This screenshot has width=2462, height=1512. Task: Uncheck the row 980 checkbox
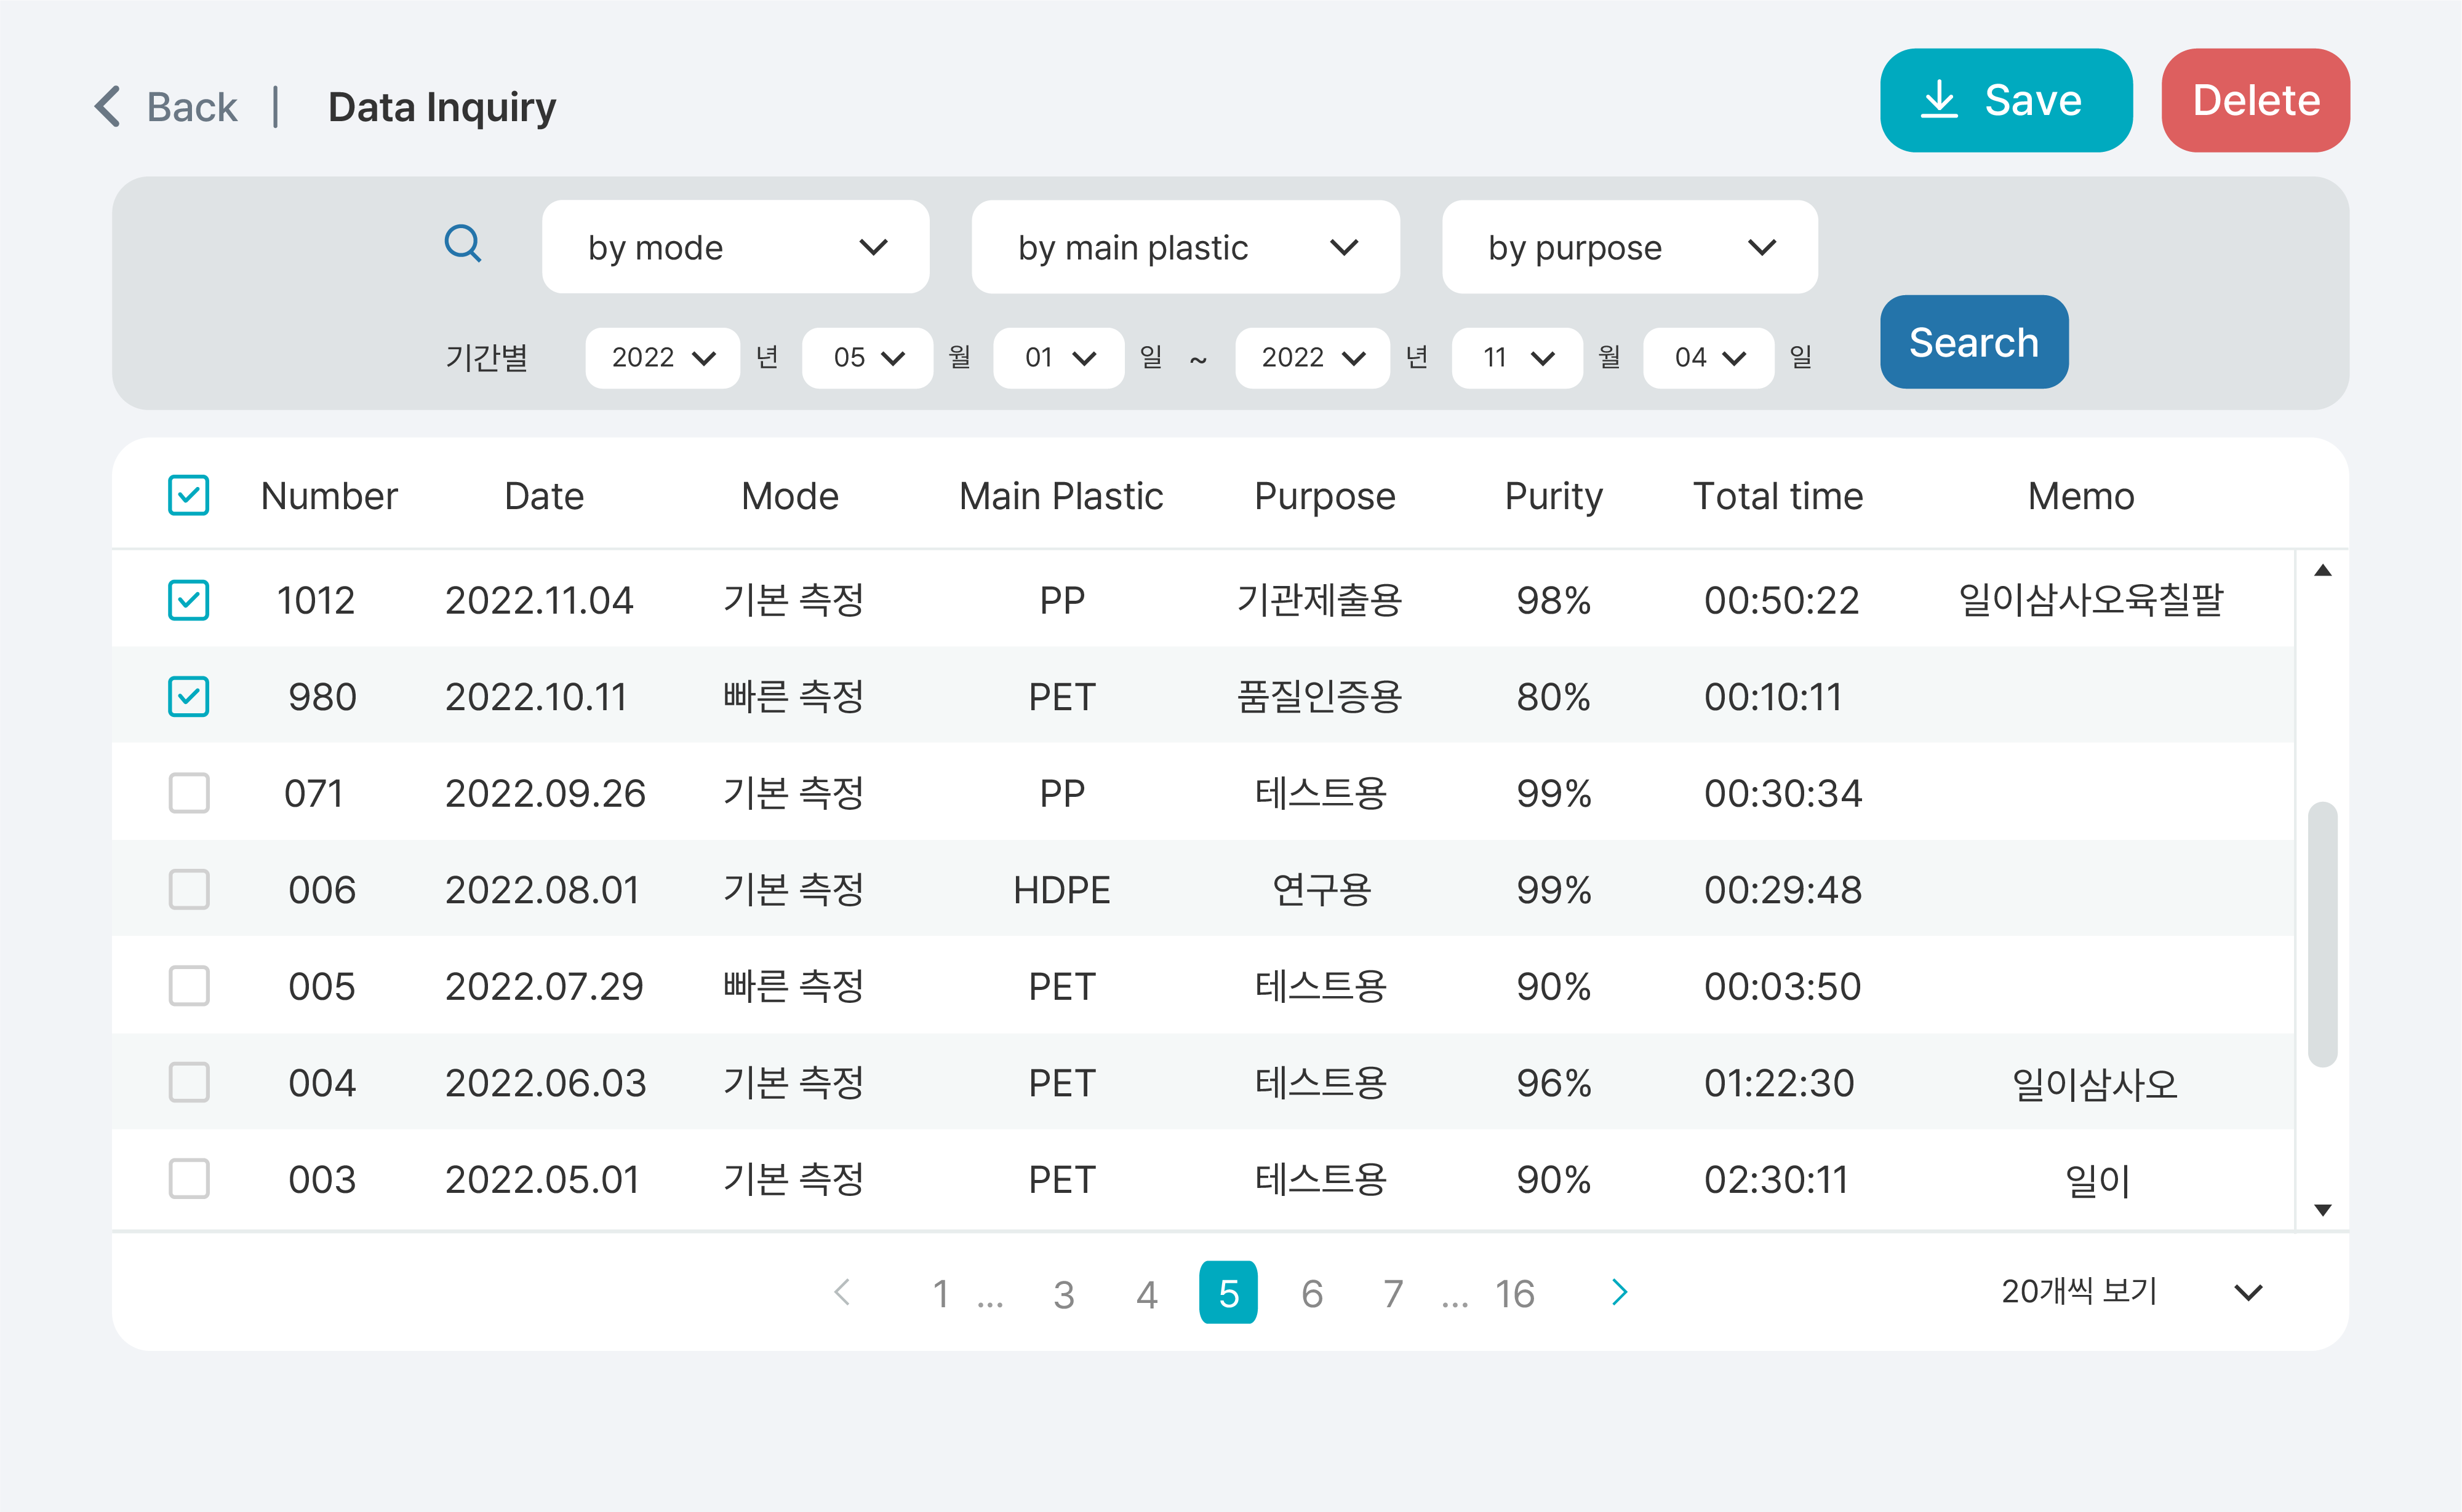[x=188, y=697]
